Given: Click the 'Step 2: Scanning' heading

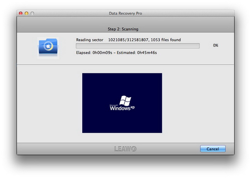Looking at the screenshot, I should (x=123, y=29).
